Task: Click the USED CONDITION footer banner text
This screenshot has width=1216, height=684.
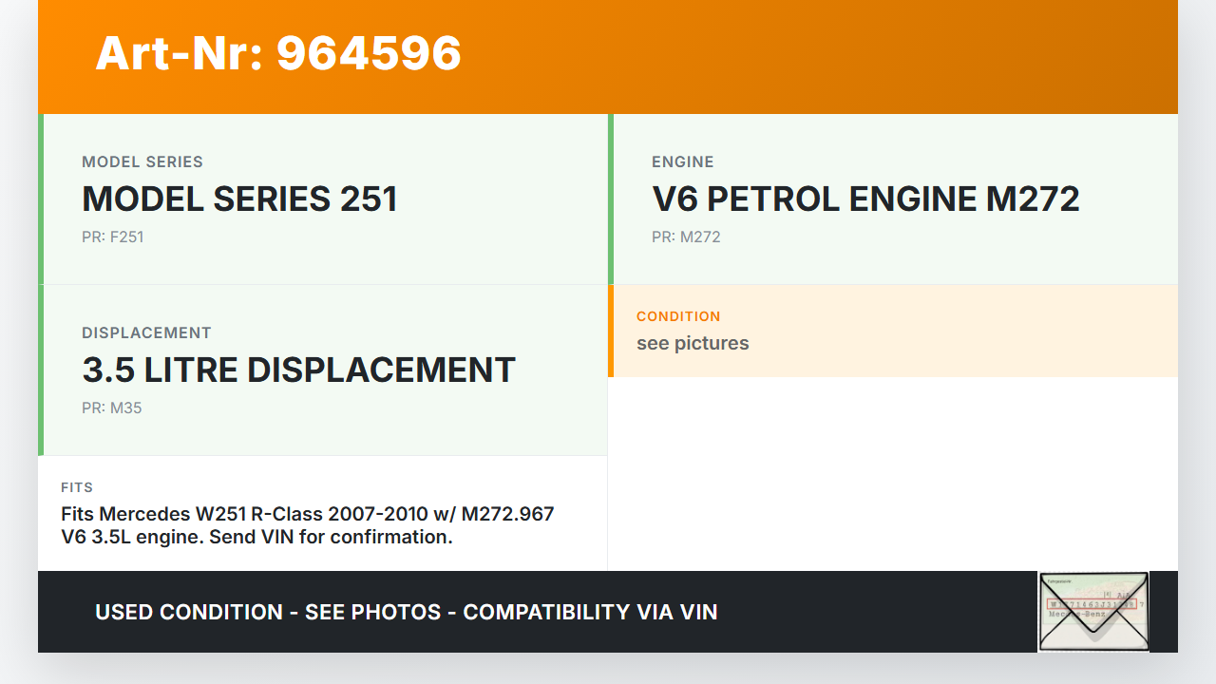Action: [406, 612]
